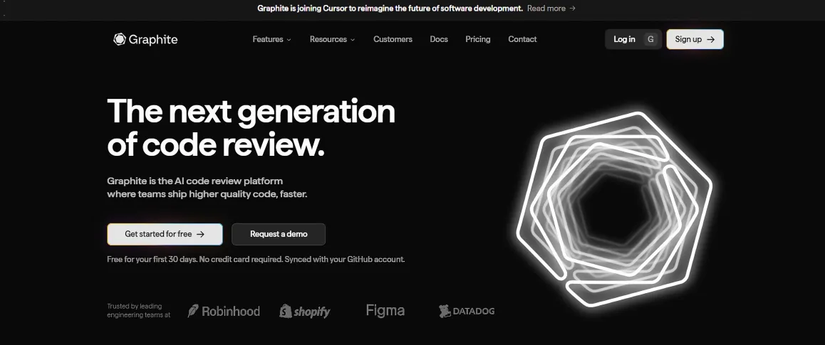Follow the Read more announcement link
825x345 pixels.
pos(551,9)
